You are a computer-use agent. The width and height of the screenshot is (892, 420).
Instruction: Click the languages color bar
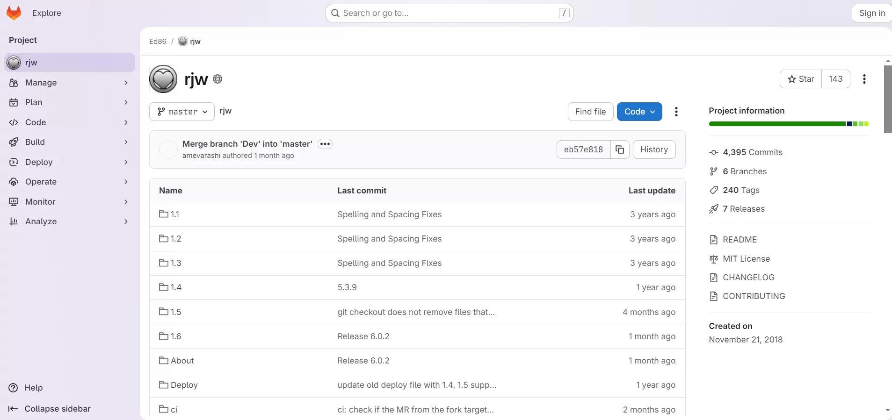[x=788, y=124]
